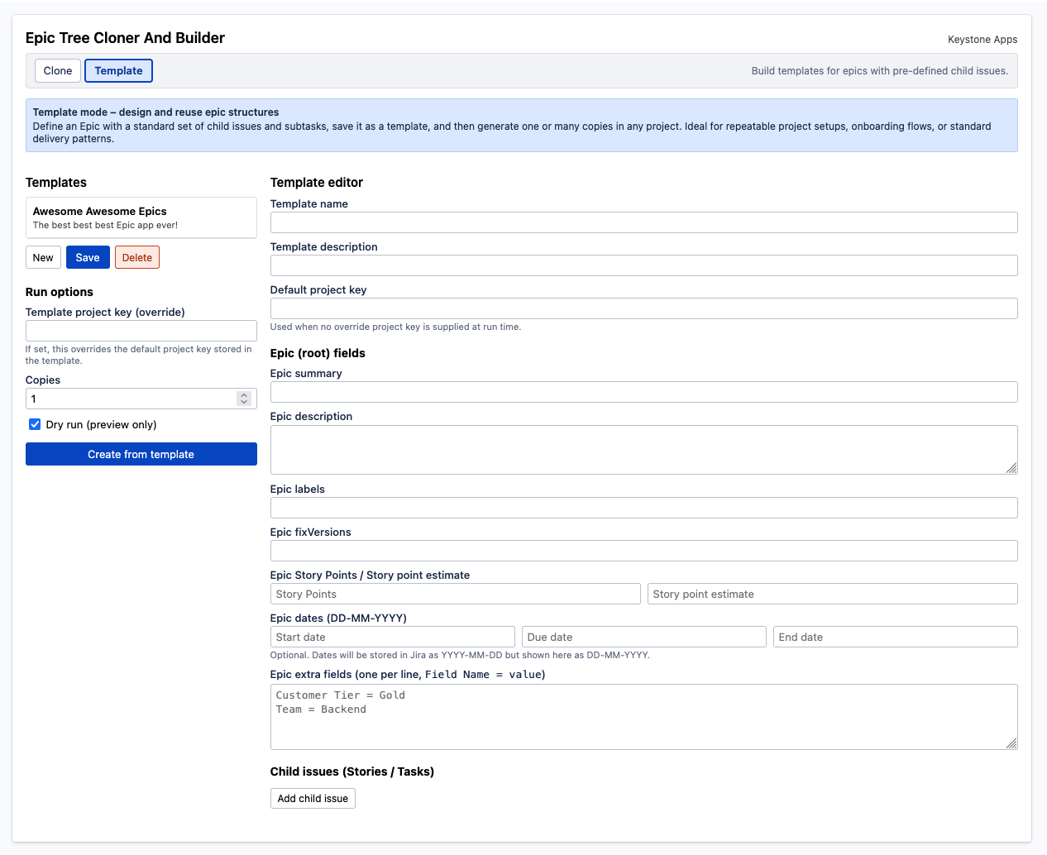The width and height of the screenshot is (1047, 855).
Task: Save the current template
Action: pyautogui.click(x=88, y=257)
